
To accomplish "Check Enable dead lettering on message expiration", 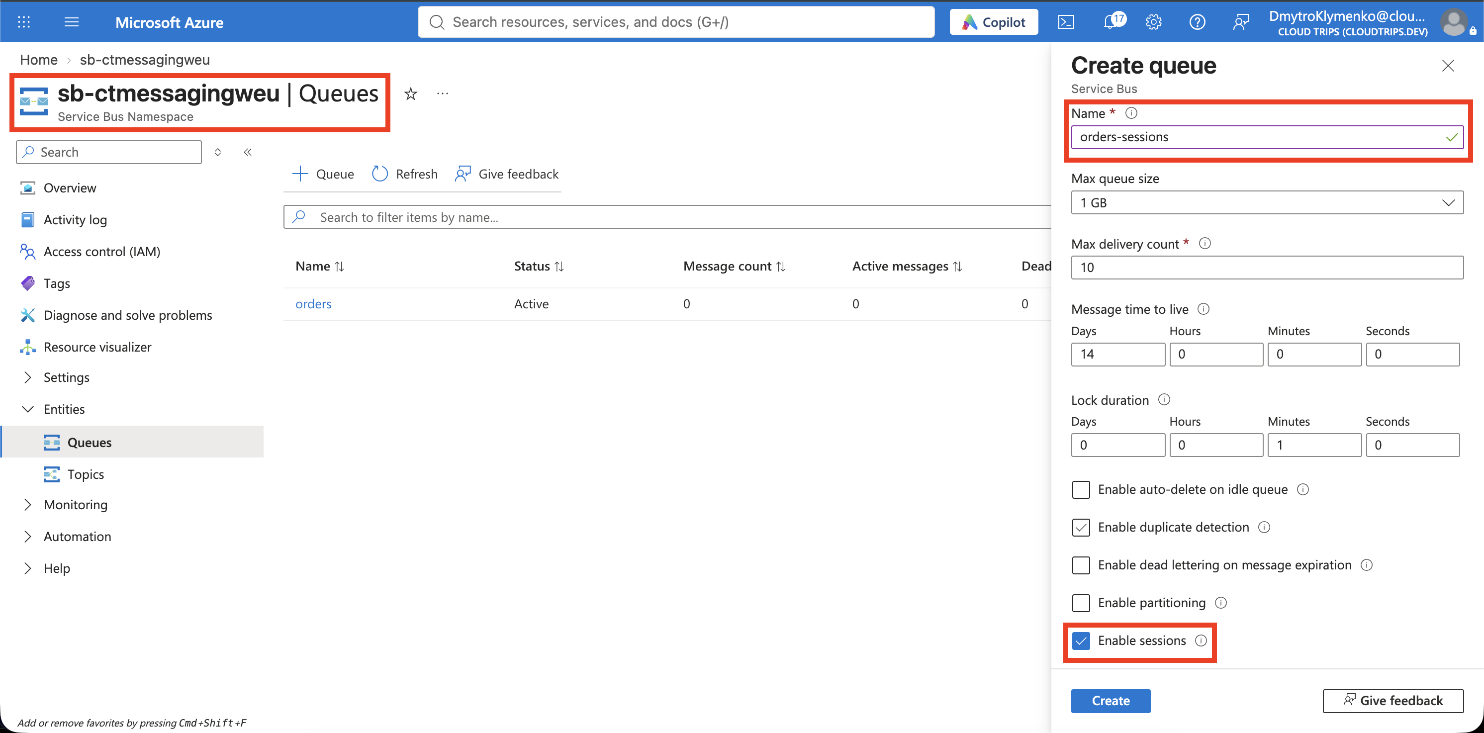I will tap(1081, 565).
